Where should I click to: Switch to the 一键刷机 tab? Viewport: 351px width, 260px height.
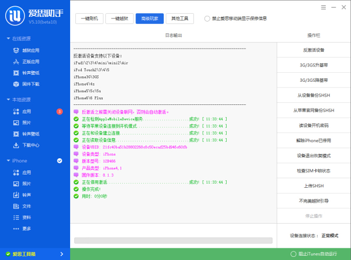click(x=89, y=18)
